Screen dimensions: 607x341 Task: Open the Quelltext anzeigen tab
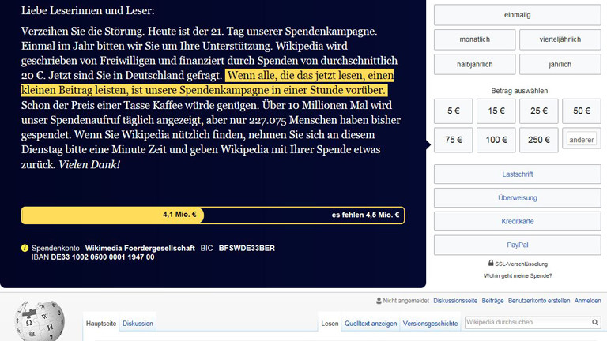(371, 324)
